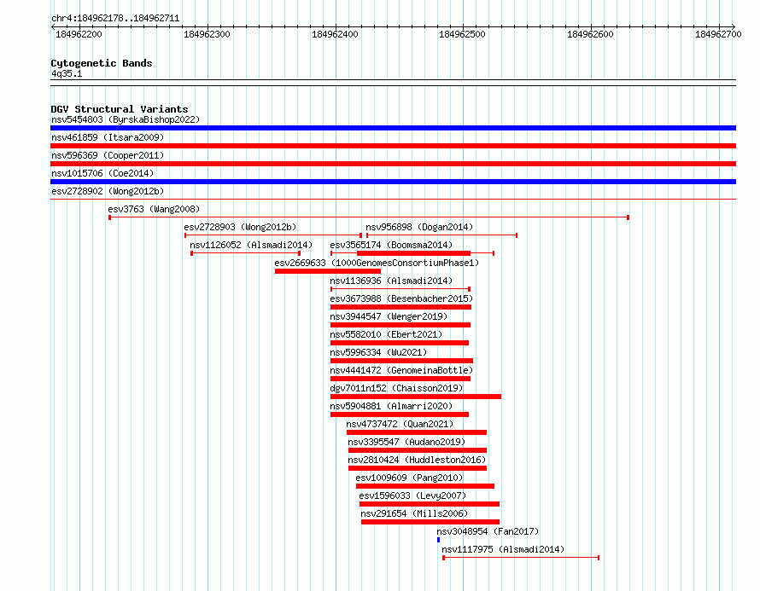760x591 pixels.
Task: Click ruler coordinate 184962500
Action: (462, 34)
